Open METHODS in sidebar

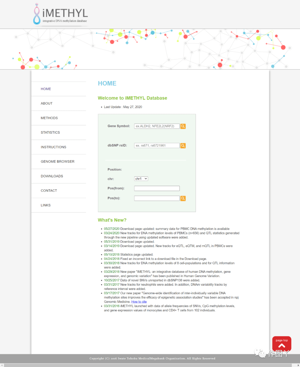[49, 118]
